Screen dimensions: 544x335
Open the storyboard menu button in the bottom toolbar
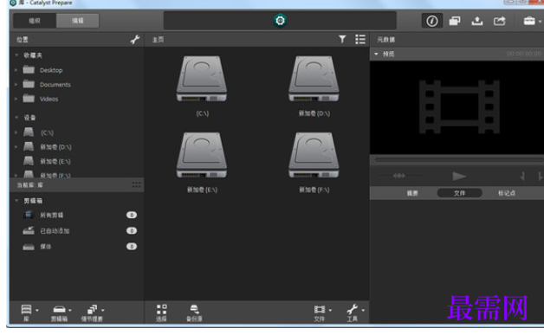click(x=93, y=312)
